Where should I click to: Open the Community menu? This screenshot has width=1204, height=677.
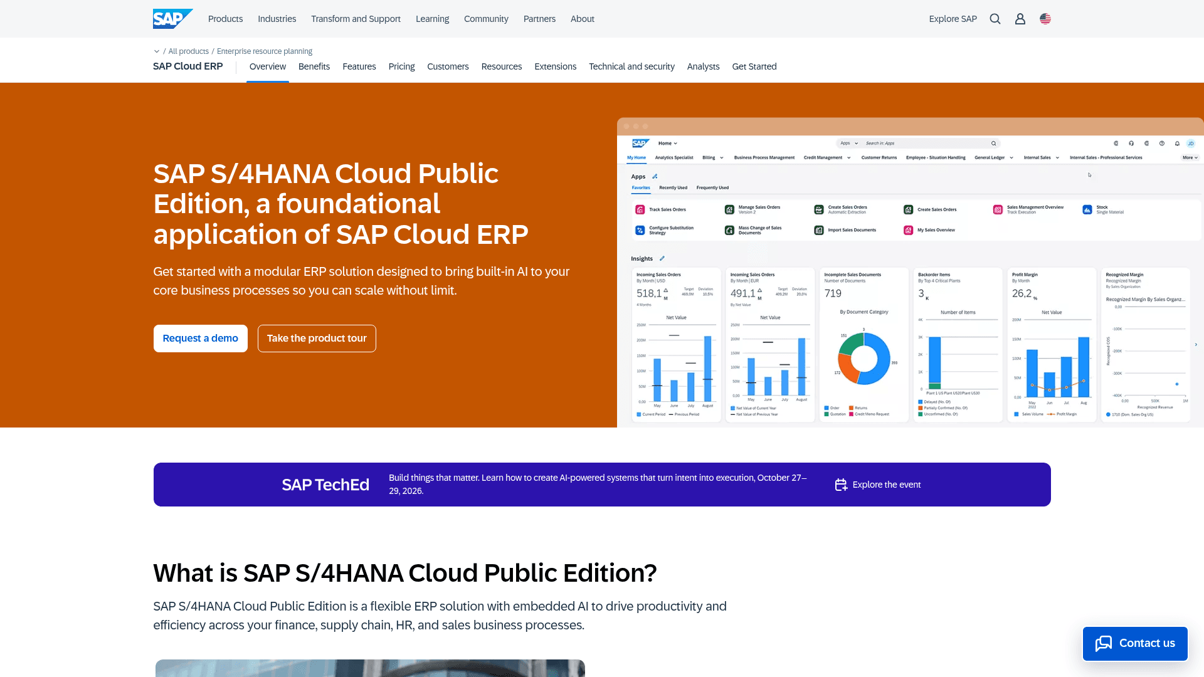tap(486, 19)
